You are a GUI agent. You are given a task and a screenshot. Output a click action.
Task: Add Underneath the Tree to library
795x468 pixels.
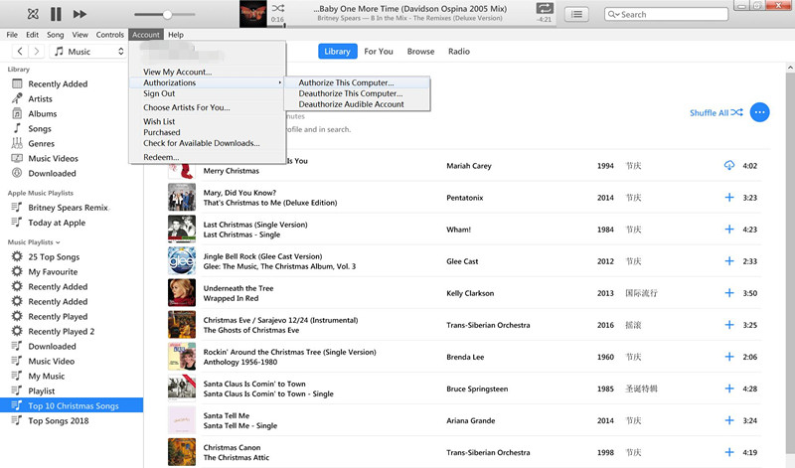729,293
